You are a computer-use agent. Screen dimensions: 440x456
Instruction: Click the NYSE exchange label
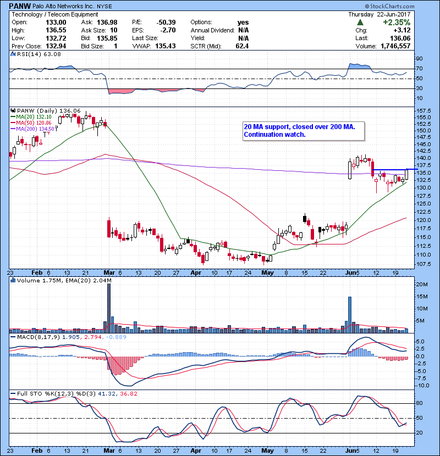[105, 7]
